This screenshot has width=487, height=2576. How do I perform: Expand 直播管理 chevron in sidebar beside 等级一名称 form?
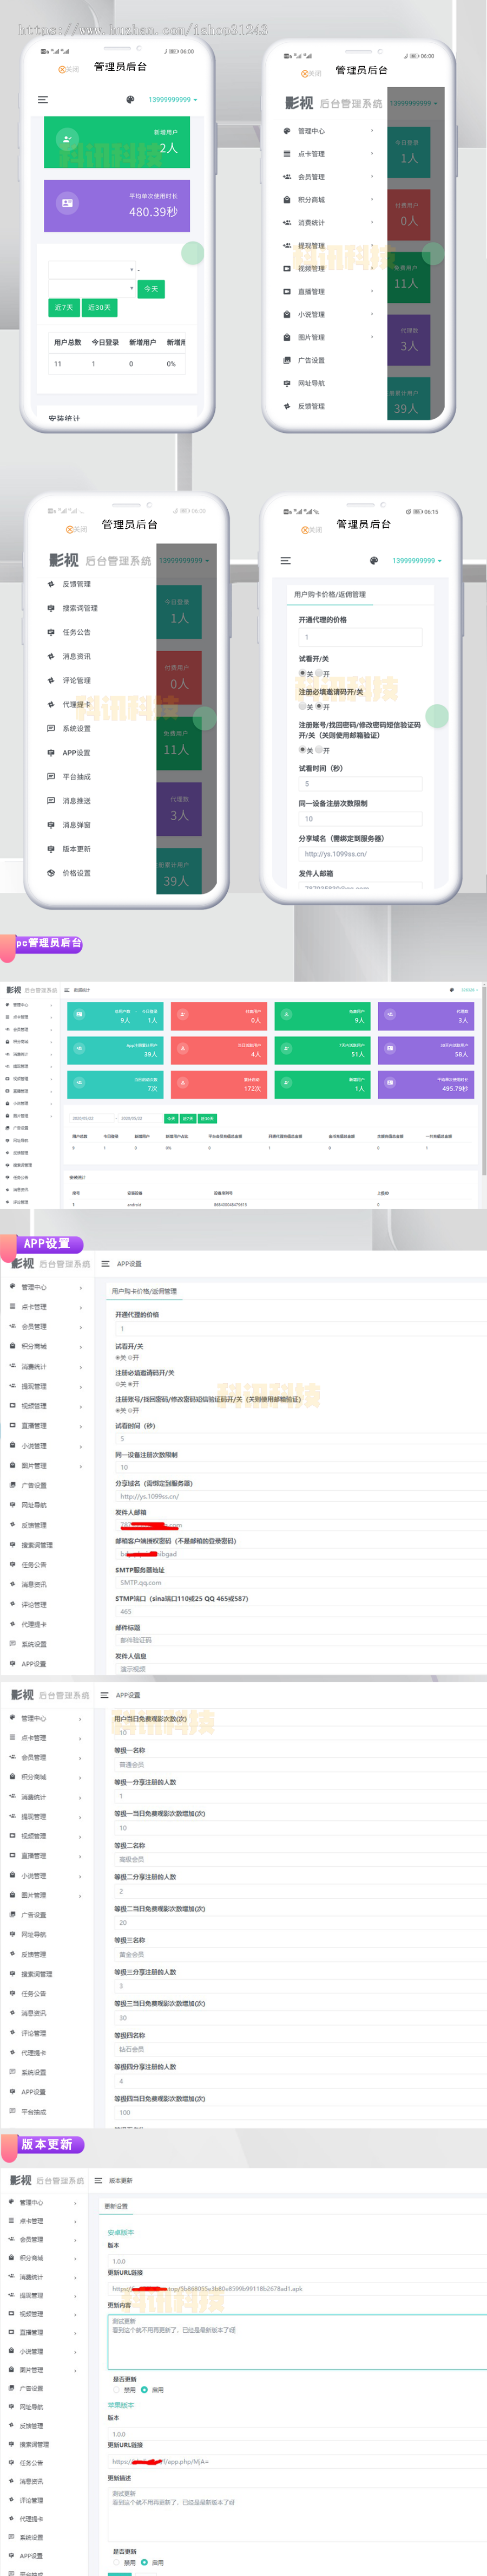[81, 1856]
